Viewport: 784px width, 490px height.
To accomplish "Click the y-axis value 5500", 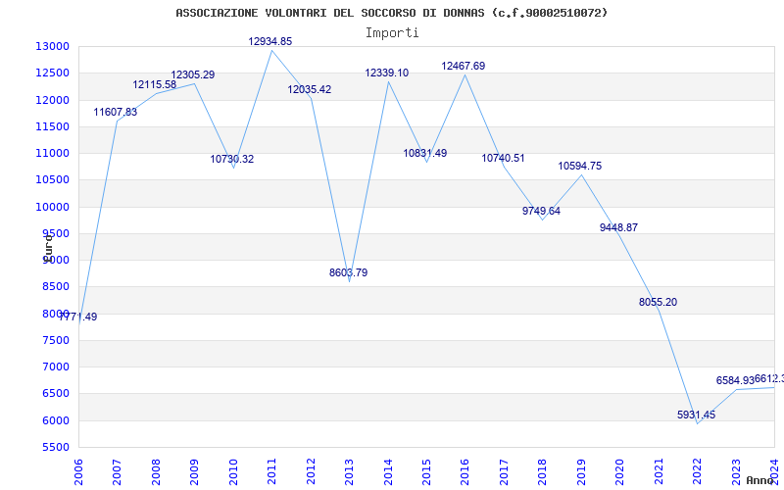I will [55, 447].
